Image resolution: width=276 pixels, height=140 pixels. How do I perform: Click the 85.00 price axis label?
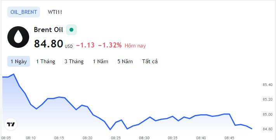tap(267, 115)
